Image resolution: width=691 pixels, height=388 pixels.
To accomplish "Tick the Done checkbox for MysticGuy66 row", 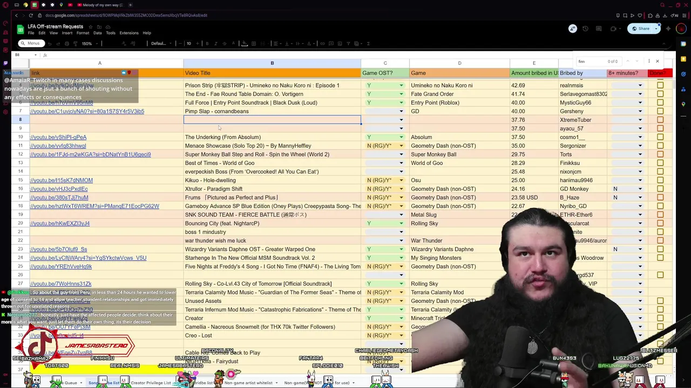I will pos(660,102).
